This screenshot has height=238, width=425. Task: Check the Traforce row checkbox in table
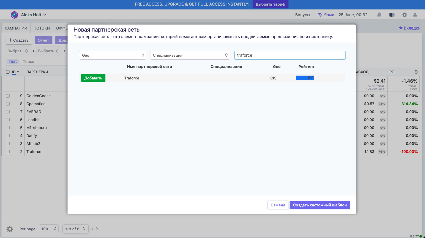point(8,151)
